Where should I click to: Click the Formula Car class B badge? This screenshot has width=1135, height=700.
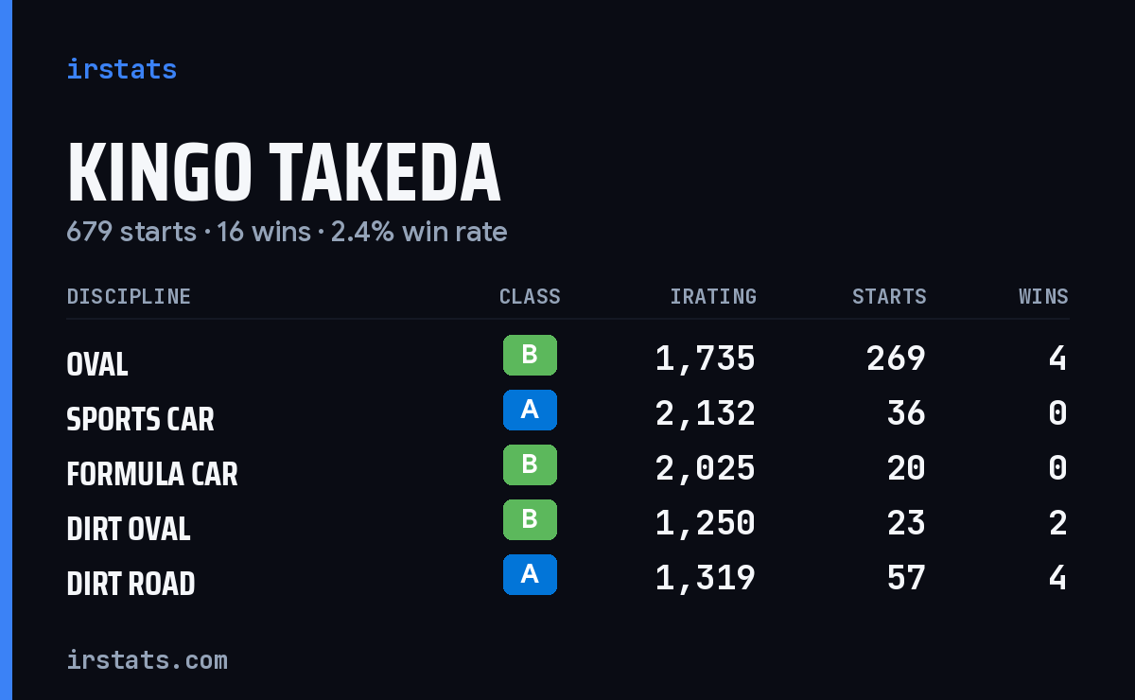530,465
